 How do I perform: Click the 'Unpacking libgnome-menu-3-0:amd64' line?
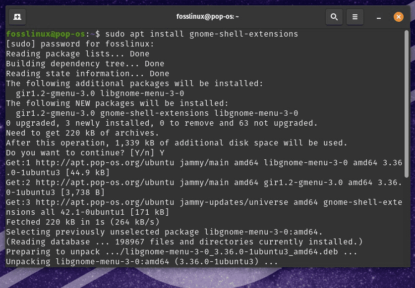click(142, 262)
